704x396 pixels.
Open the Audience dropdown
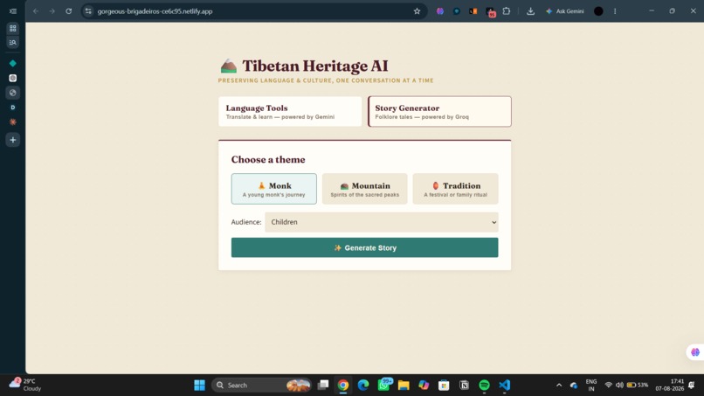click(381, 222)
